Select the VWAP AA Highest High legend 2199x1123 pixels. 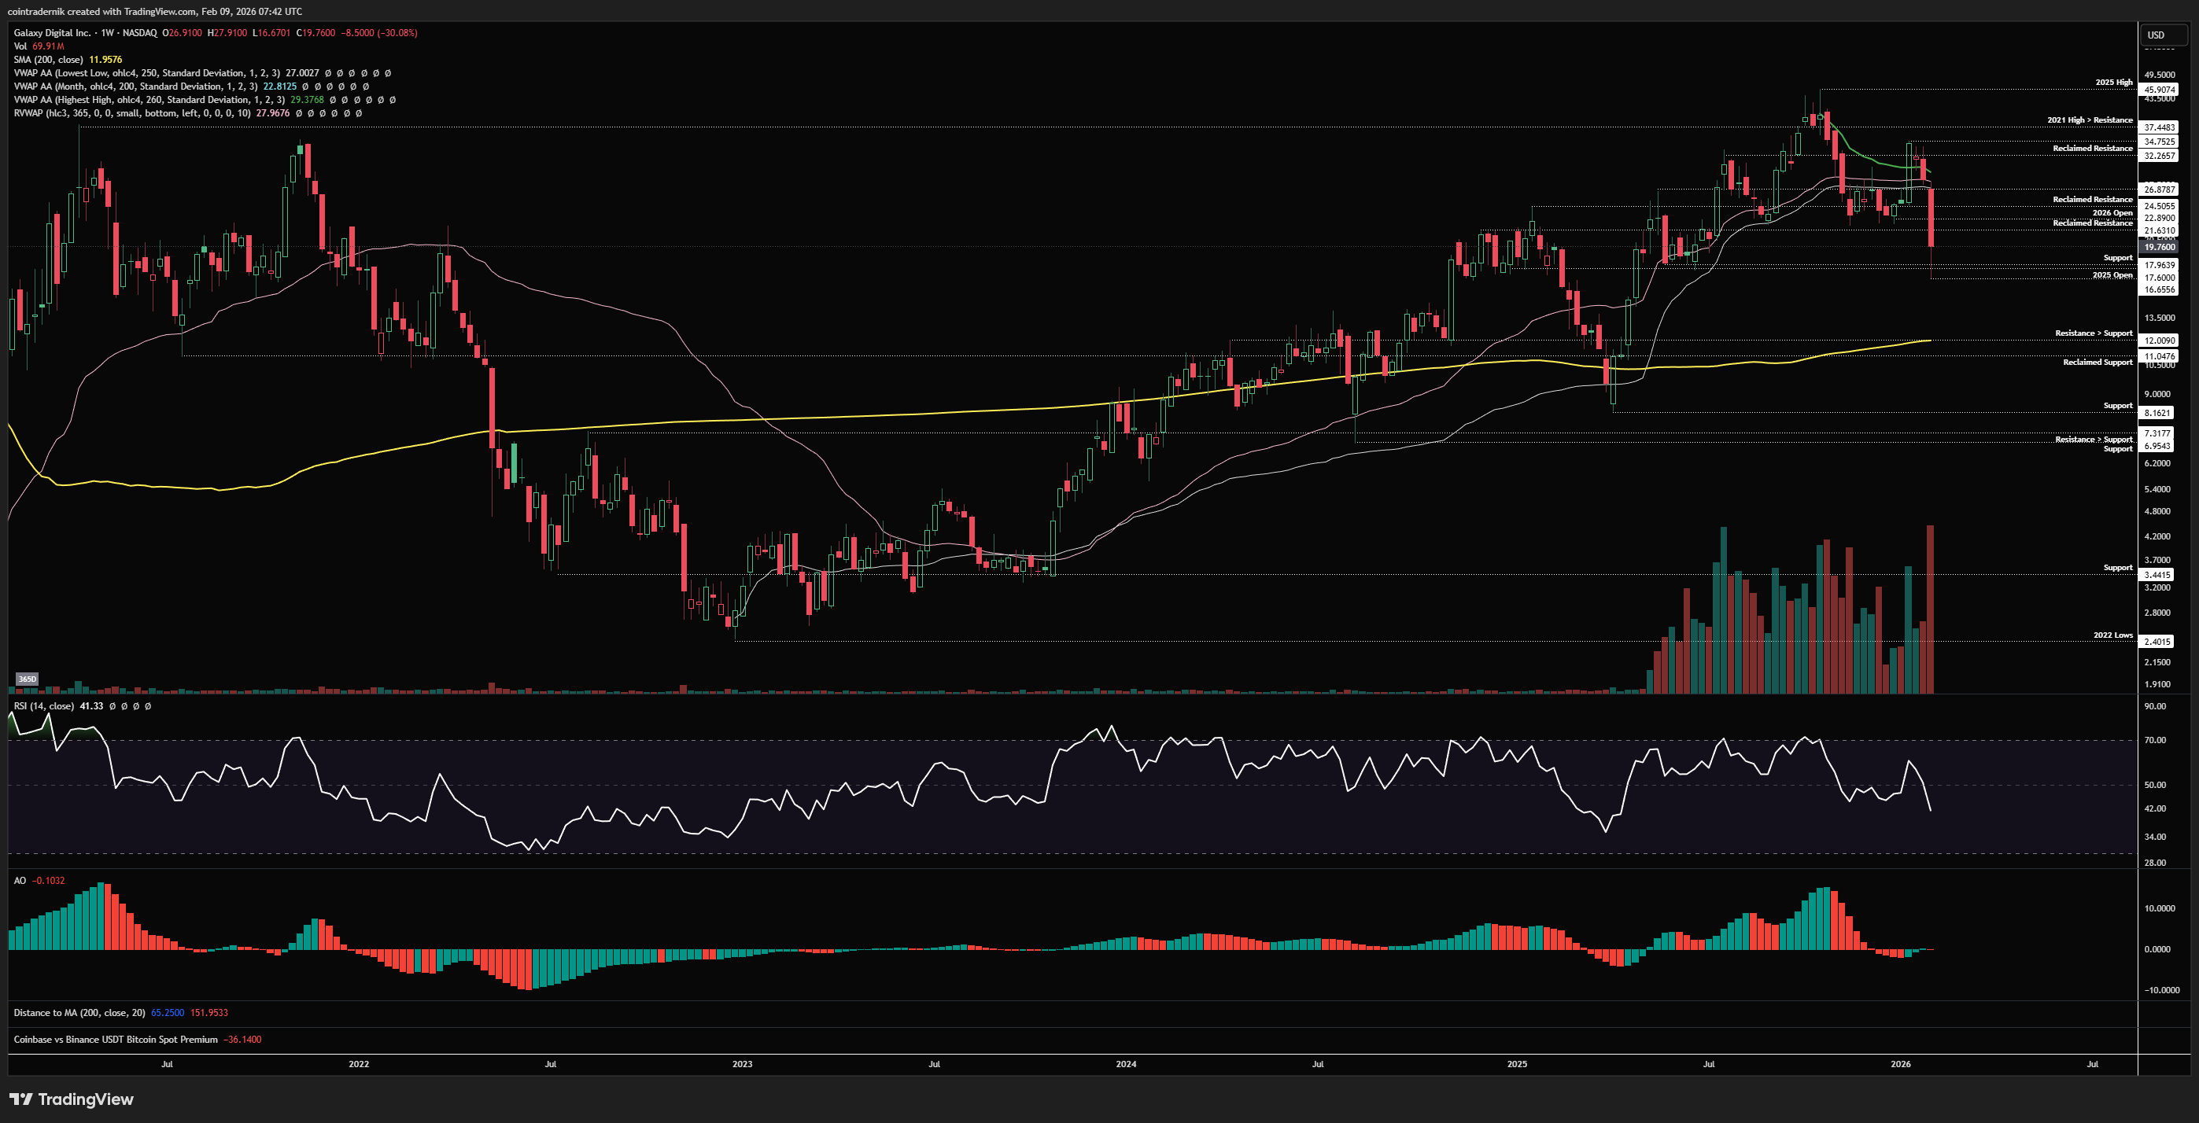(x=149, y=100)
